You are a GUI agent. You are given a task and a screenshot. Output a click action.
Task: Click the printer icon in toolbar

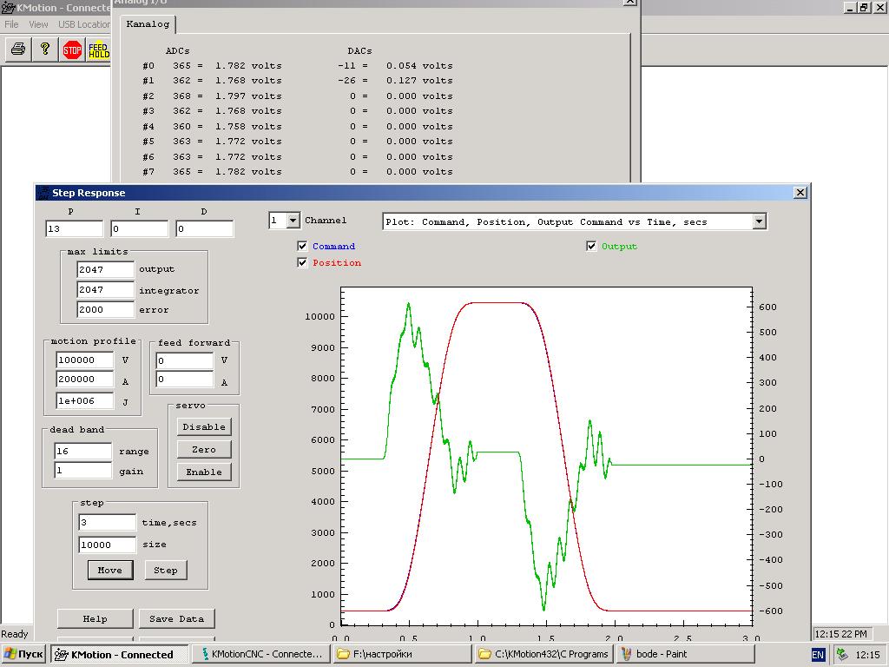pyautogui.click(x=17, y=50)
